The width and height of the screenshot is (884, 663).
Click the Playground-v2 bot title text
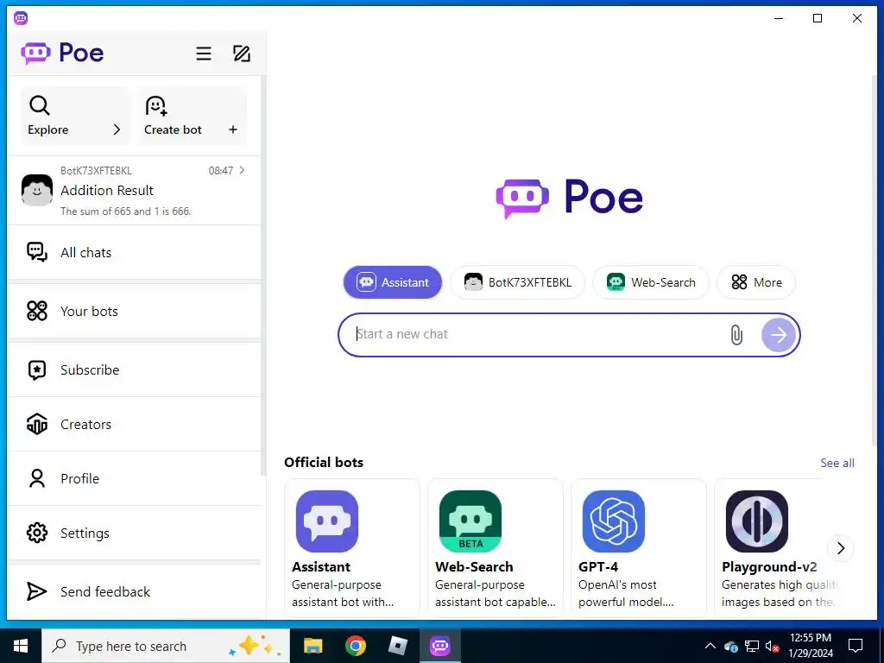pyautogui.click(x=769, y=566)
